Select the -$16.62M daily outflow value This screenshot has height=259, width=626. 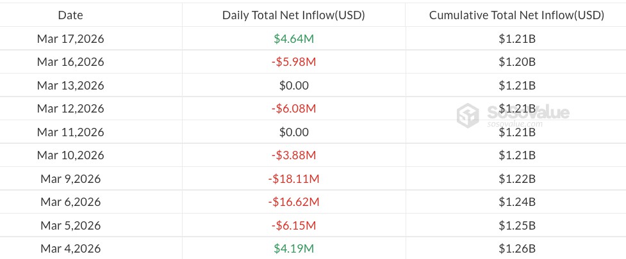point(293,202)
